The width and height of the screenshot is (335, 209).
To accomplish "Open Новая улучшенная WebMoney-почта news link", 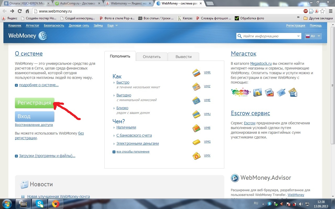I will pyautogui.click(x=58, y=196).
